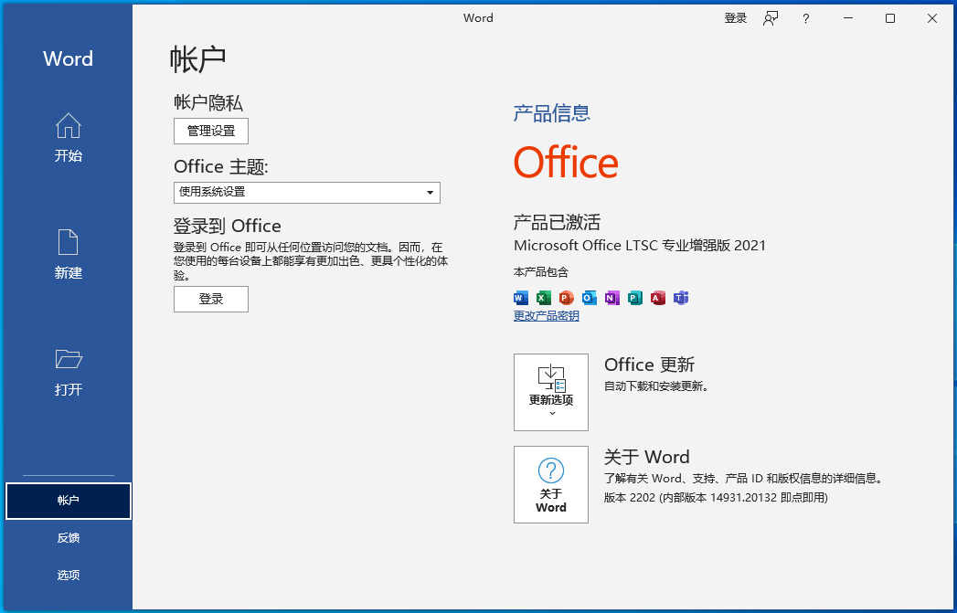
Task: Open the feedback person icon in title bar
Action: tap(771, 18)
